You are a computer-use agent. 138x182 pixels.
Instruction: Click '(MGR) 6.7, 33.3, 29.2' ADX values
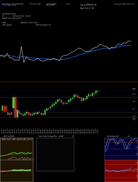tap(29, 23)
